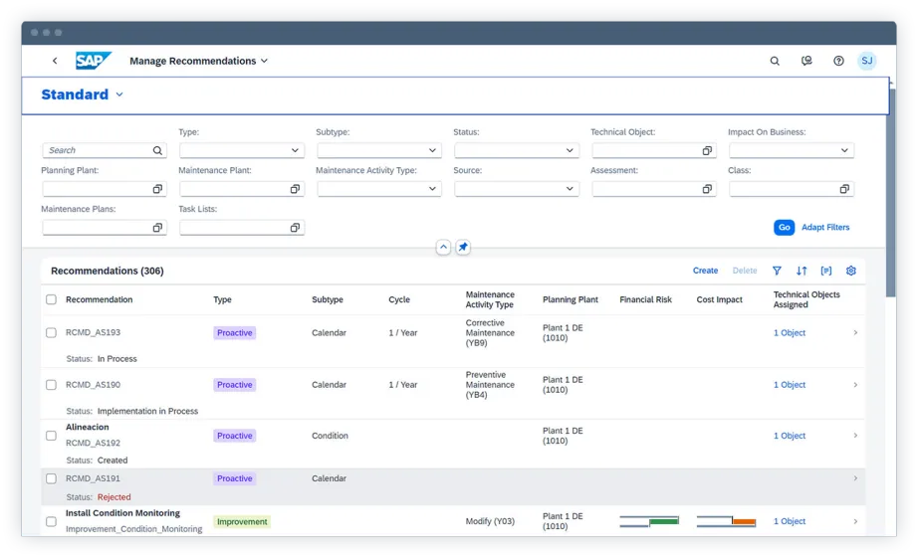
Task: Open the Standard view variant dropdown
Action: coord(119,94)
